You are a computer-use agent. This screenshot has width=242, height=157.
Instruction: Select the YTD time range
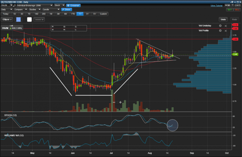(73, 14)
